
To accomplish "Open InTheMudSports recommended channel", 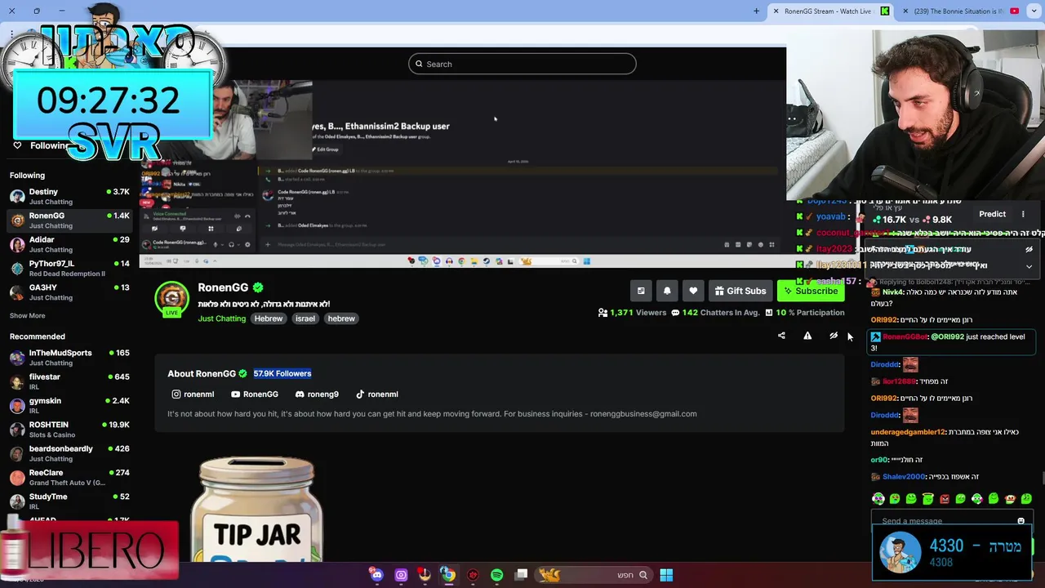I will (69, 358).
